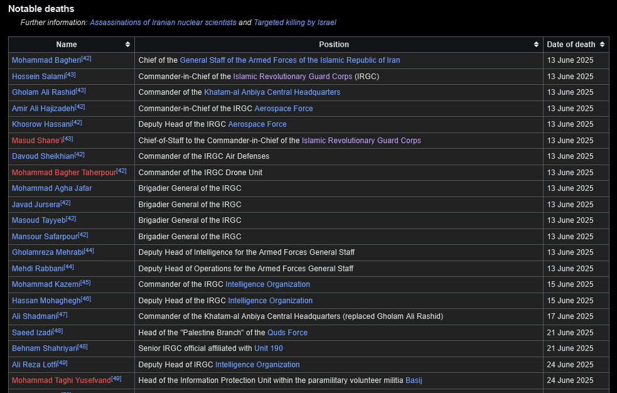Open Quds Force link
Screen dimensions: 617x393
coord(287,332)
